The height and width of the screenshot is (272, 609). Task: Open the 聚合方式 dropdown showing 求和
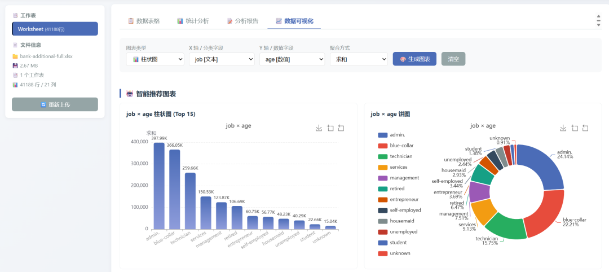point(359,59)
